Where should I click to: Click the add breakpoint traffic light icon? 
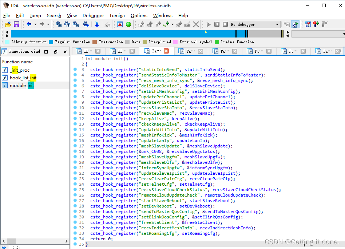click(x=316, y=24)
